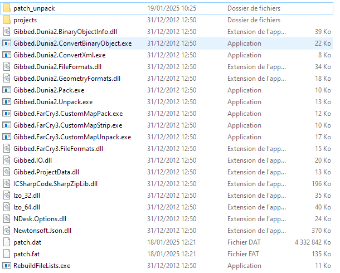This screenshot has width=340, height=273.
Task: Select file name Gibbed.FarCry3.CustomMapStrip.exe
Action: 68,125
